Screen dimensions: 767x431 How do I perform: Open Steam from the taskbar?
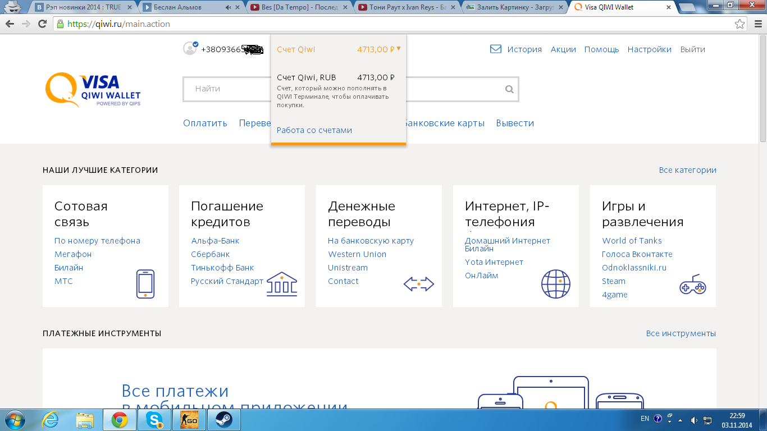pyautogui.click(x=224, y=420)
